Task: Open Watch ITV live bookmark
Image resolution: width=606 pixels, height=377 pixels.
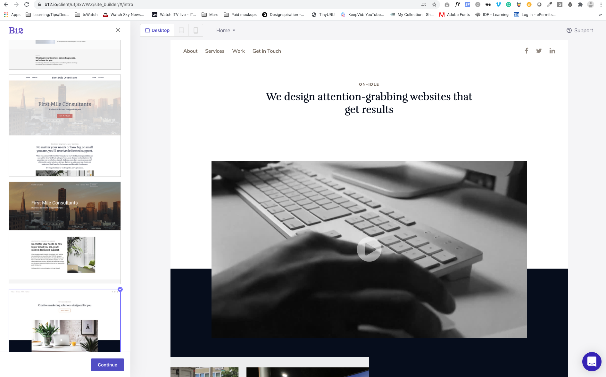Action: 174,15
